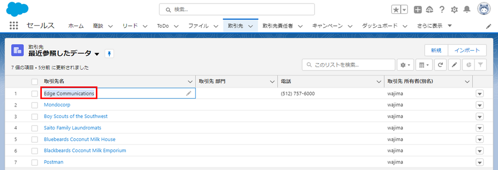Check the Saito Family Laundromats row
Screen dimensions: 498x170
(35, 128)
